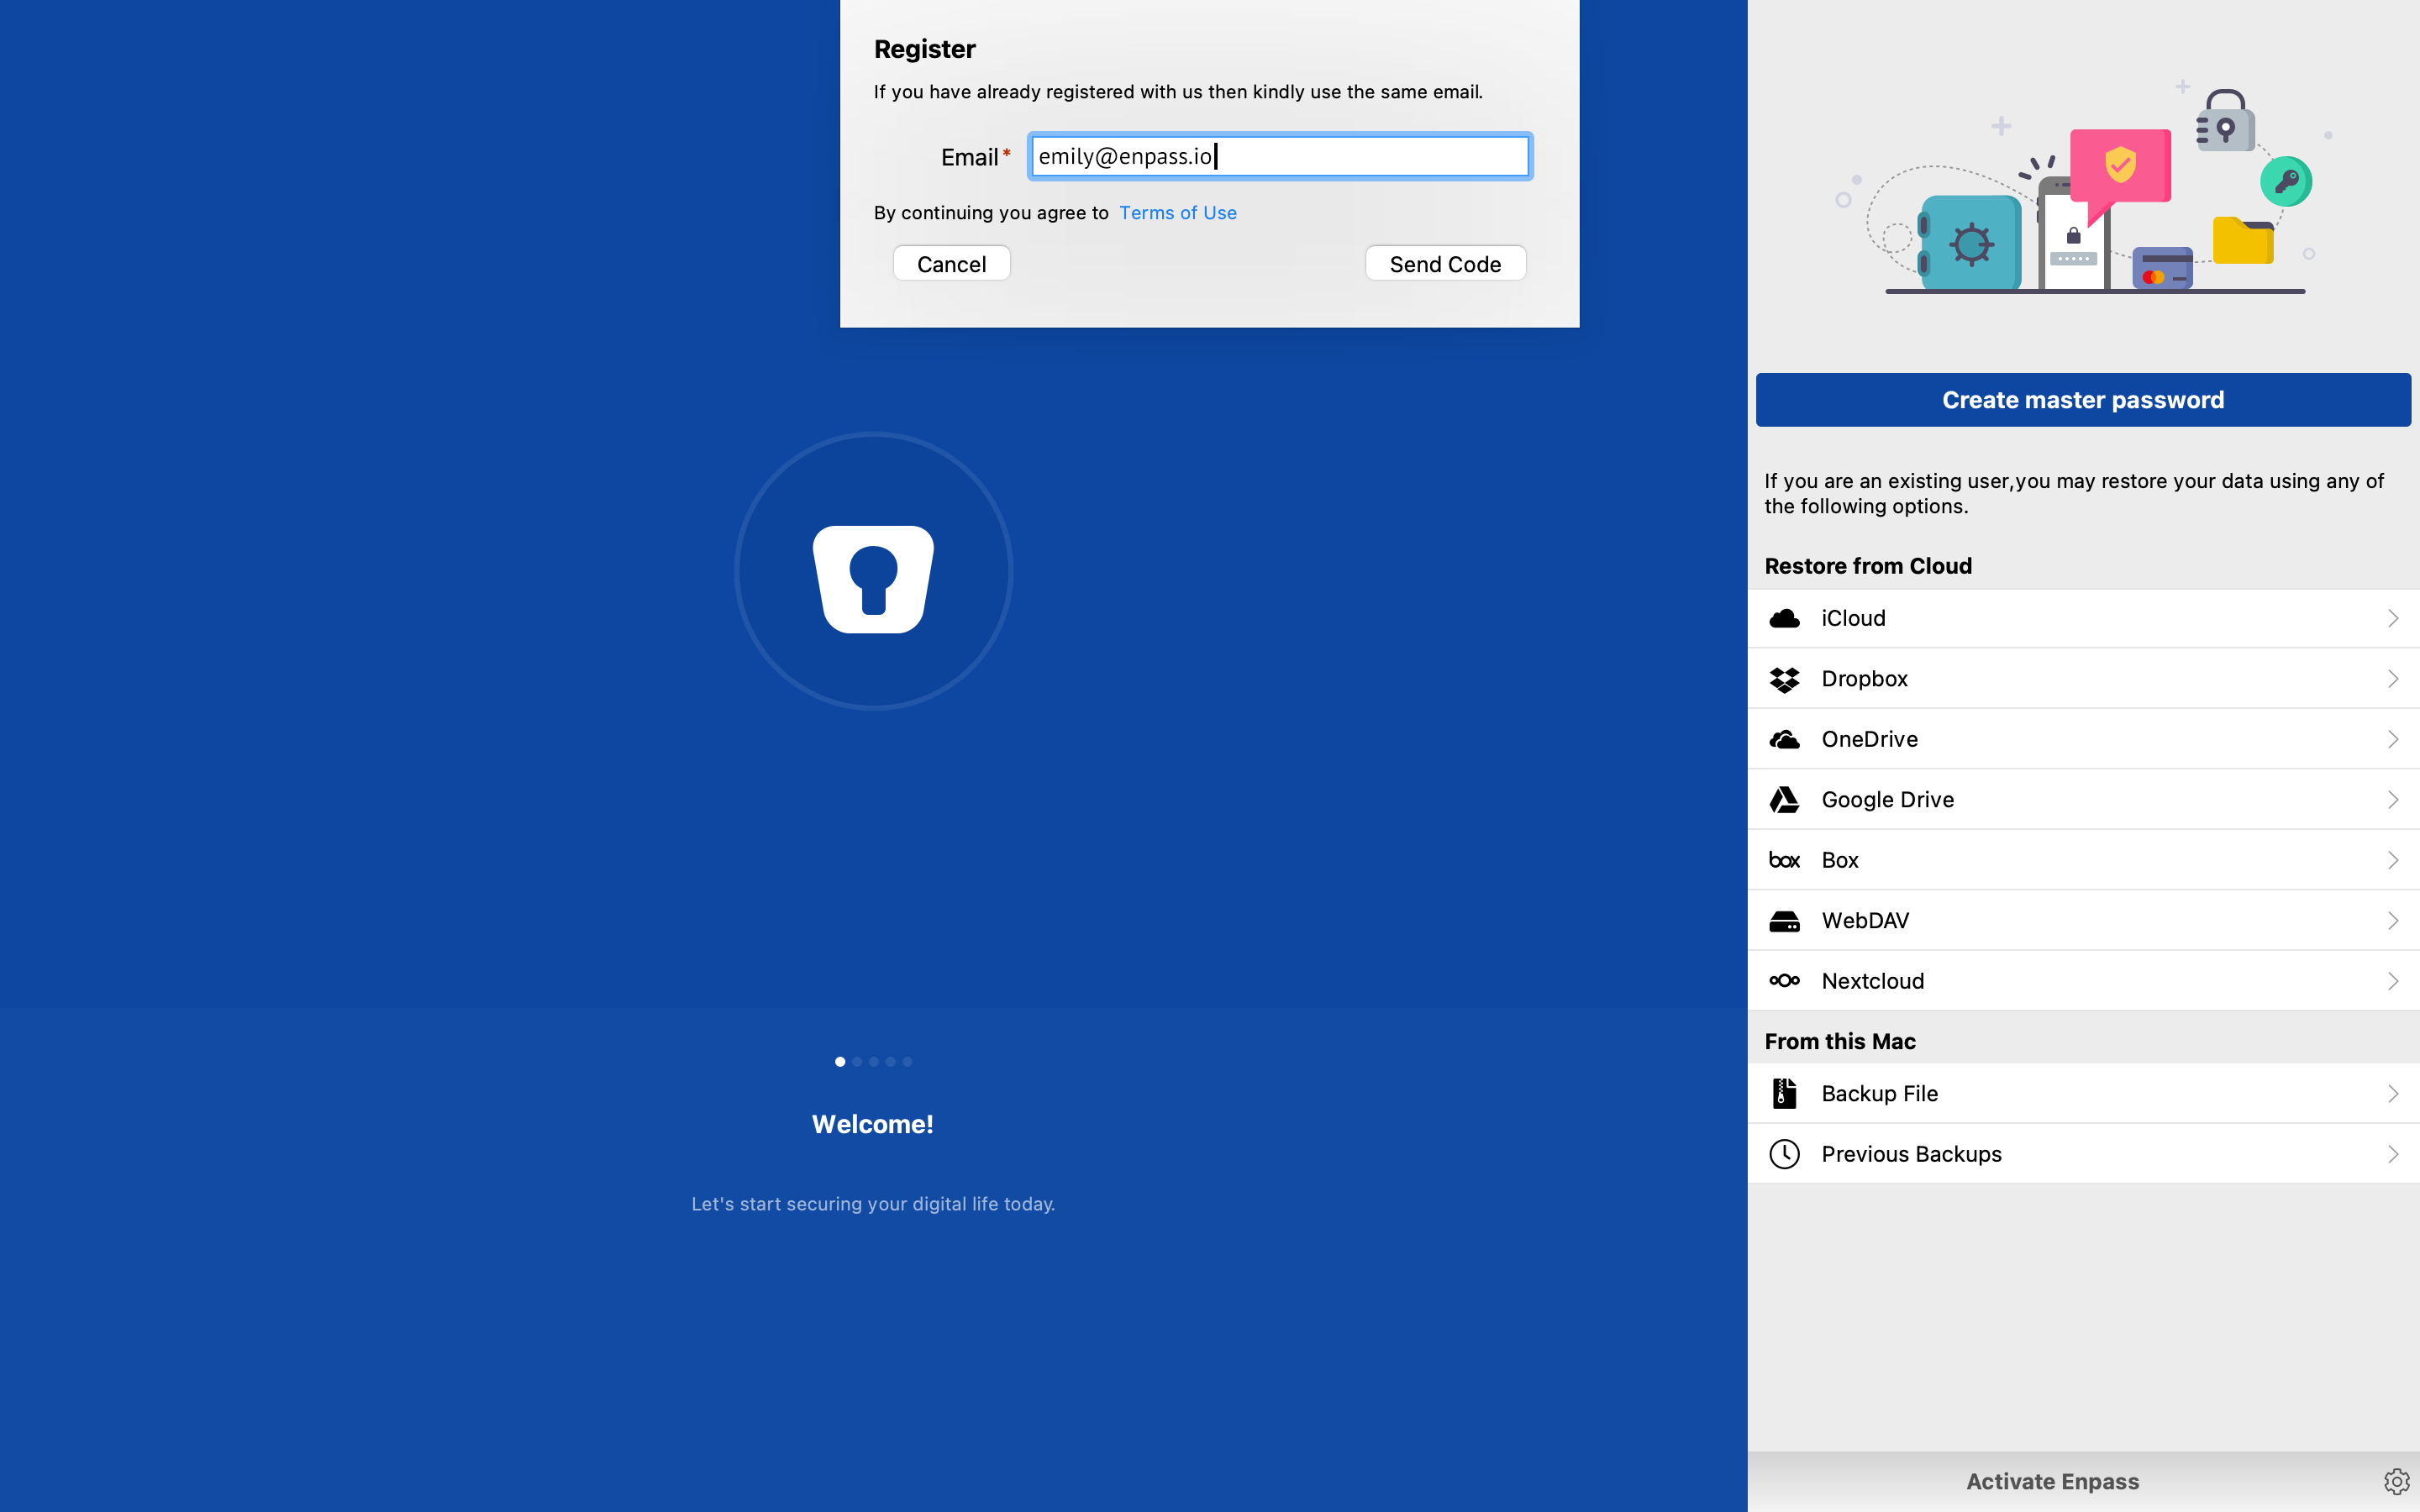
Task: Expand the Dropbox row chevron
Action: click(x=2393, y=679)
